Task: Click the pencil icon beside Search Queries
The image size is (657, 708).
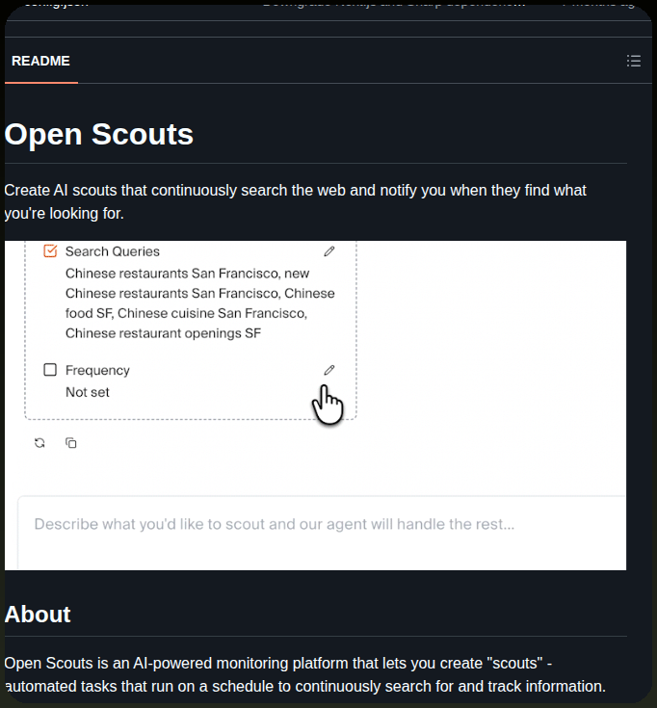Action: coord(329,251)
